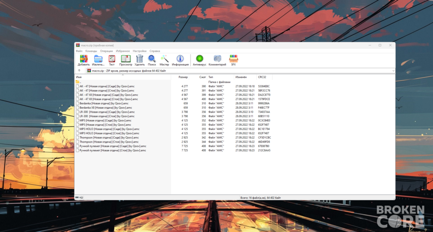
Task: Click file icon of MP5 [Стоя] row
Action: click(x=77, y=125)
